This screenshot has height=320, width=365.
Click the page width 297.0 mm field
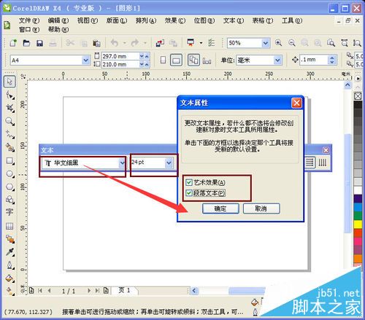click(120, 56)
